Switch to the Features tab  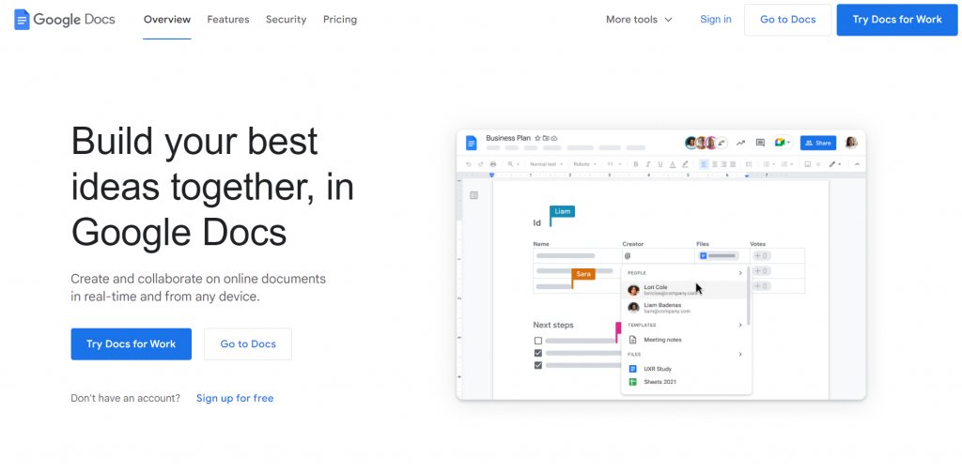pos(228,20)
